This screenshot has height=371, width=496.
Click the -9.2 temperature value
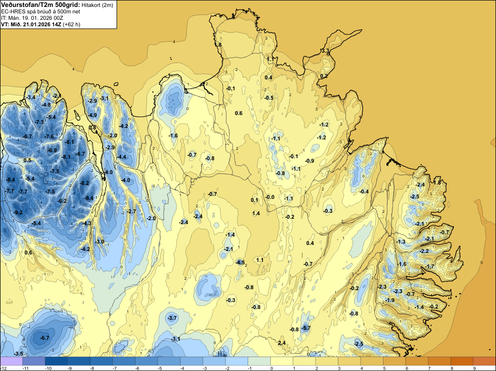(18, 212)
